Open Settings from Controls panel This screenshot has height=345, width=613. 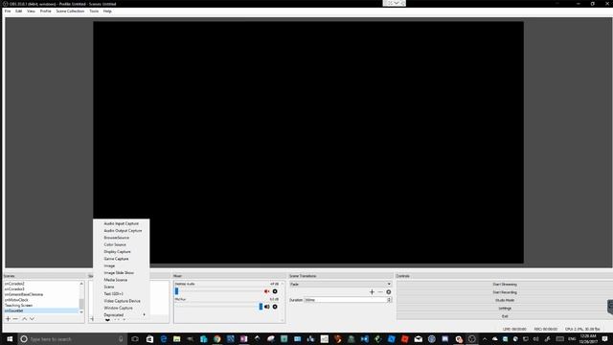coord(505,309)
